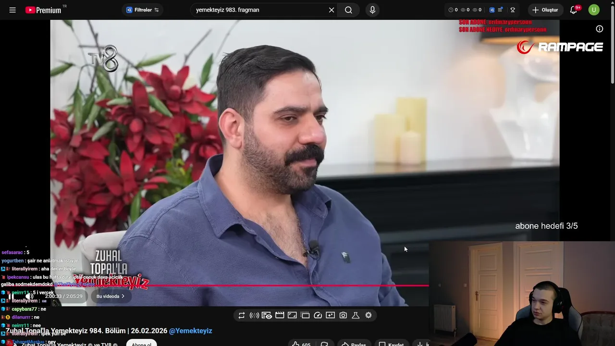Expand the Bu videoda chapter chip

point(111,296)
